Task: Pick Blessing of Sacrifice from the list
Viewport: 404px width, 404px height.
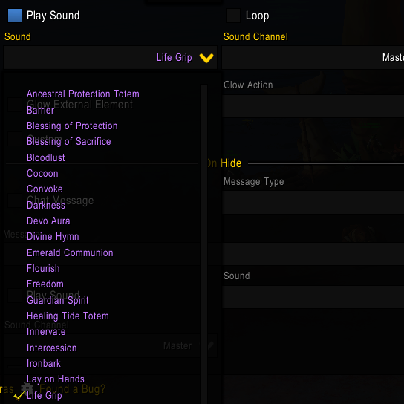Action: 69,141
